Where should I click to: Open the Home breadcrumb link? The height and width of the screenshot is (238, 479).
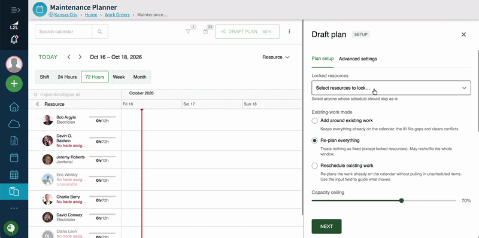point(91,14)
